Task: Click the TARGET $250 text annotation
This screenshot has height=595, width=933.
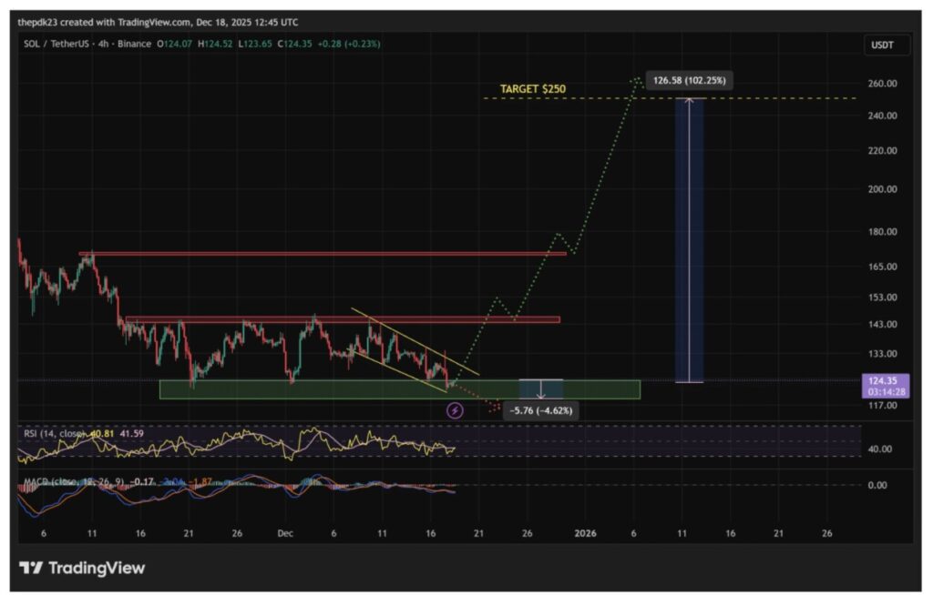Action: (x=530, y=89)
